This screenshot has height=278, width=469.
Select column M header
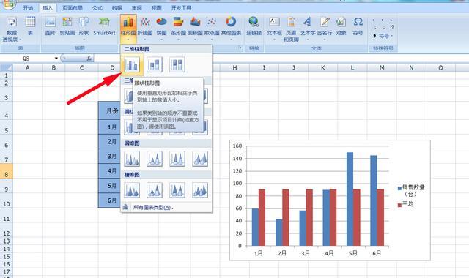click(382, 68)
